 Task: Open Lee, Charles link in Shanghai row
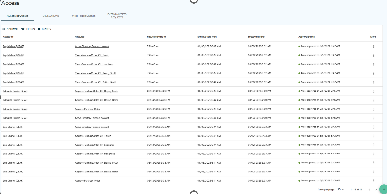pos(13,145)
